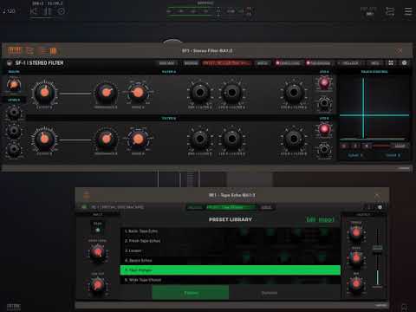
Task: Click the Filter A mode knob
Action: click(x=138, y=93)
